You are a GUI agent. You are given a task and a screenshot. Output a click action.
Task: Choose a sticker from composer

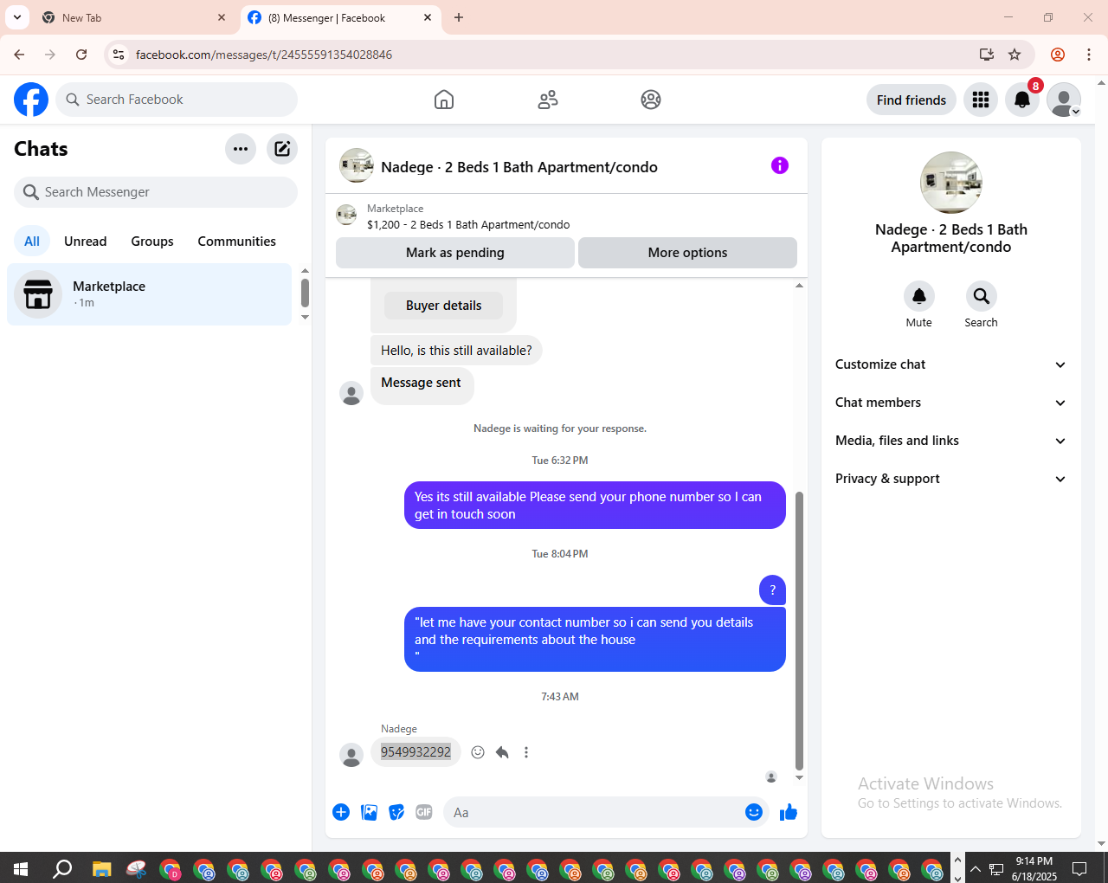[x=396, y=812]
